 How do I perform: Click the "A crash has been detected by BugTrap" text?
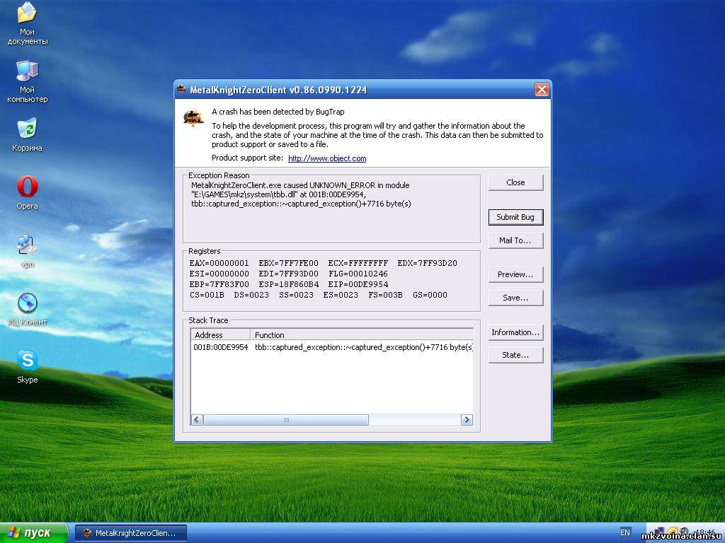click(x=278, y=112)
